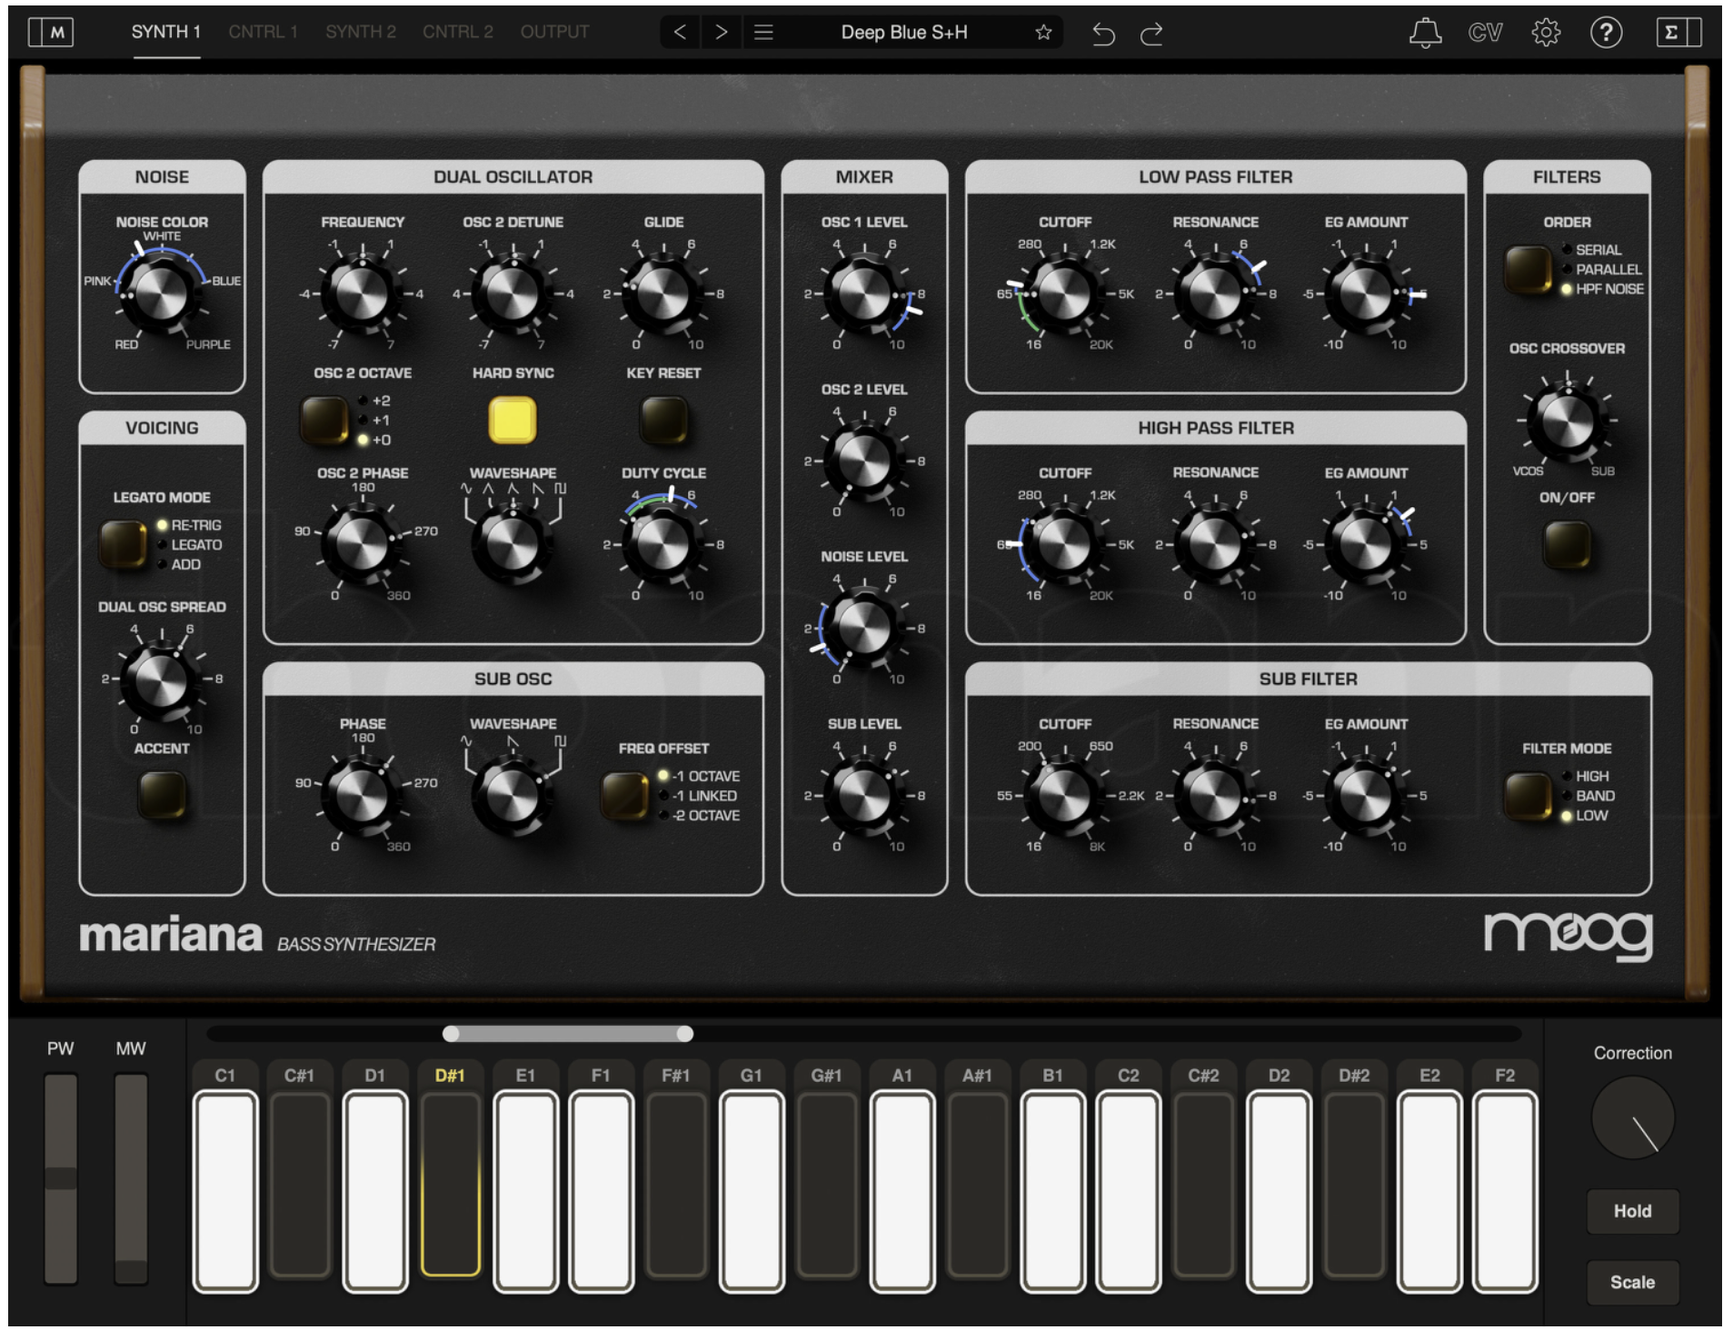Click the Noise Color knob
The height and width of the screenshot is (1330, 1723).
point(162,293)
